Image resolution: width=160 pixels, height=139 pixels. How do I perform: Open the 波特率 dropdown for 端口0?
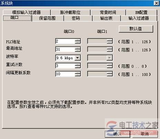(78, 58)
